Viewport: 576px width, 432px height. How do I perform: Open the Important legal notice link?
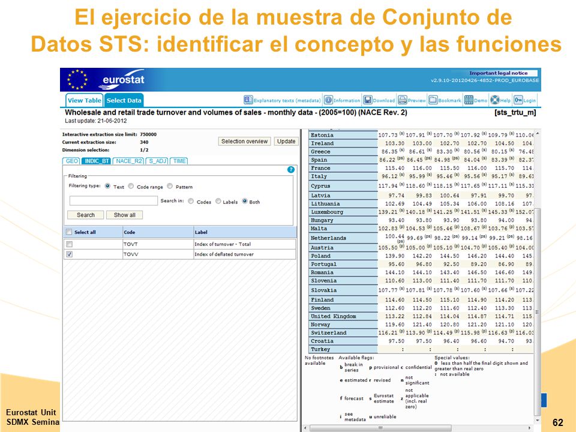(498, 73)
